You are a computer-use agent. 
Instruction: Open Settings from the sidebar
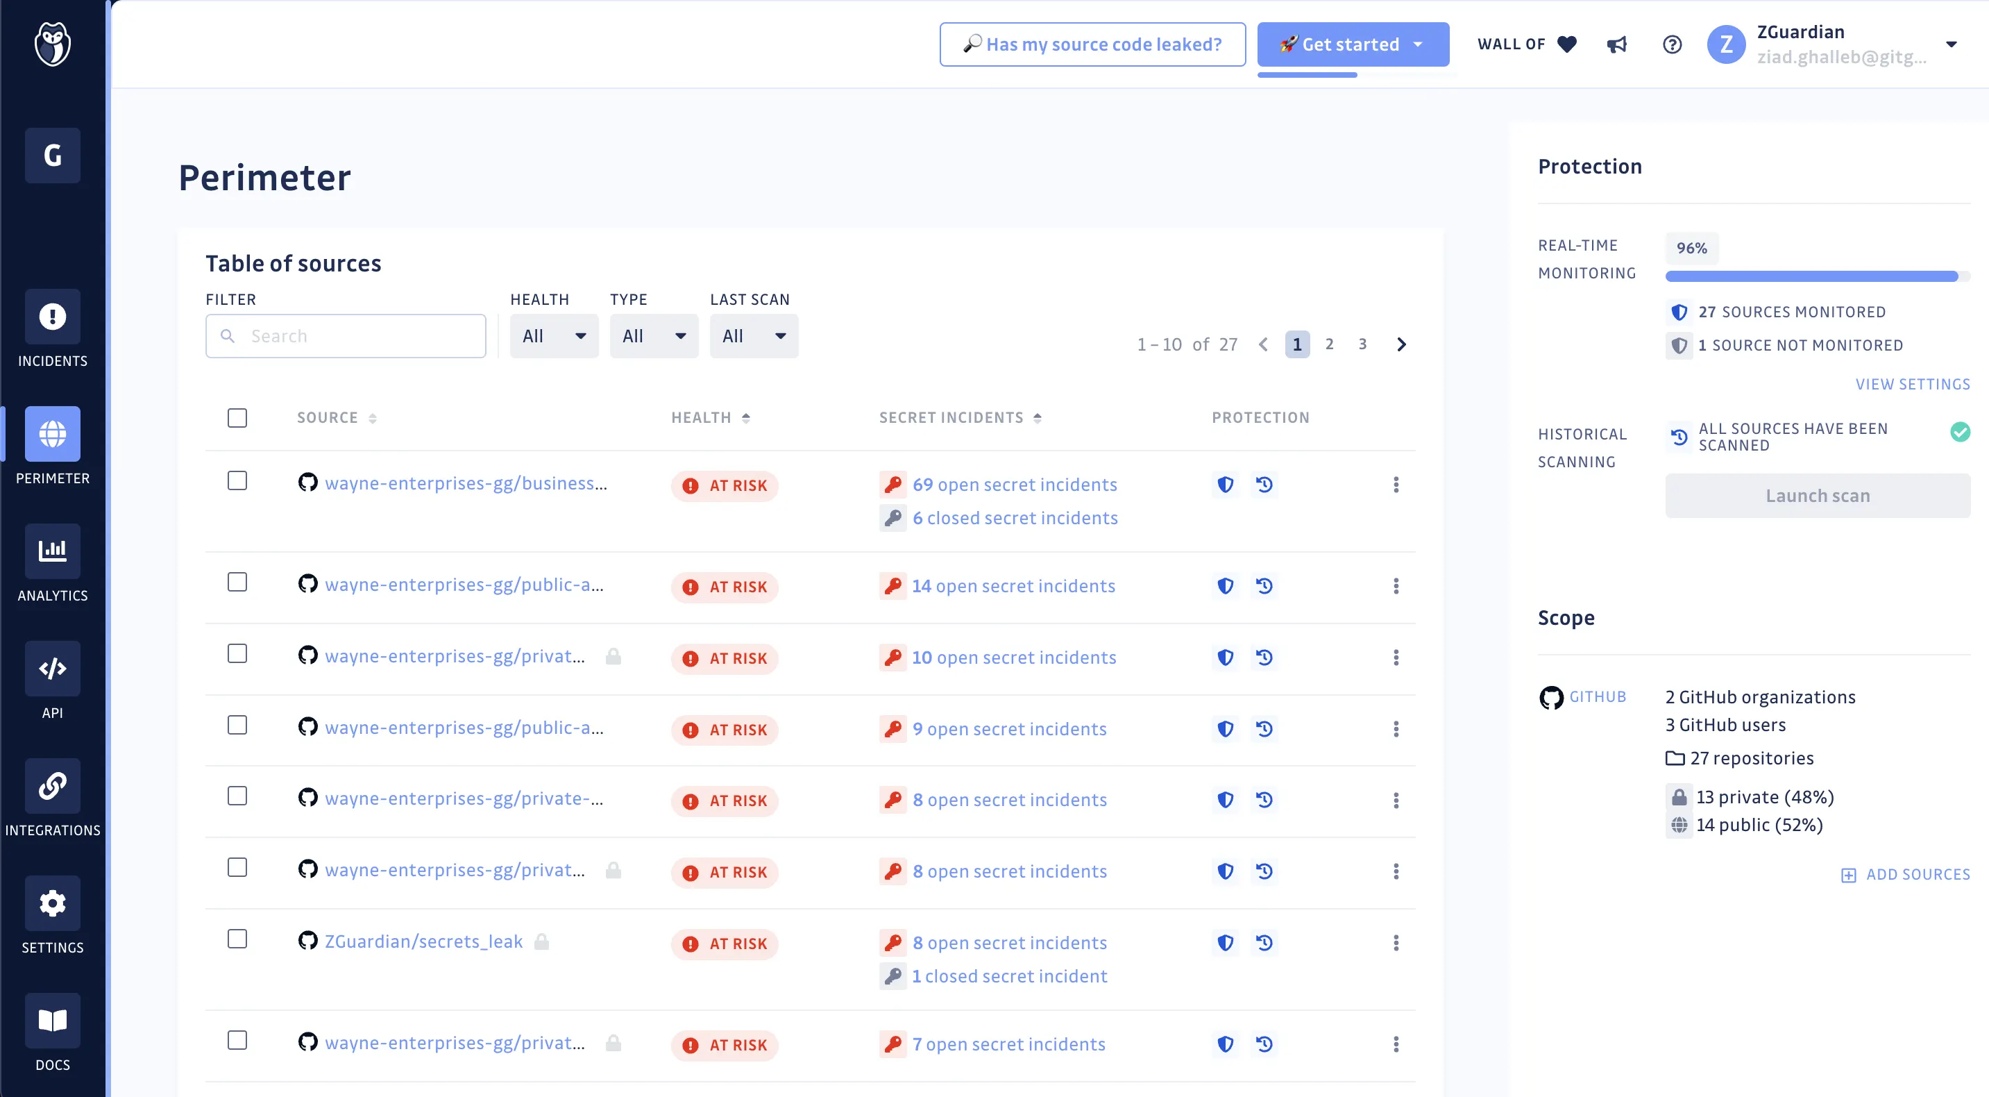[x=53, y=916]
